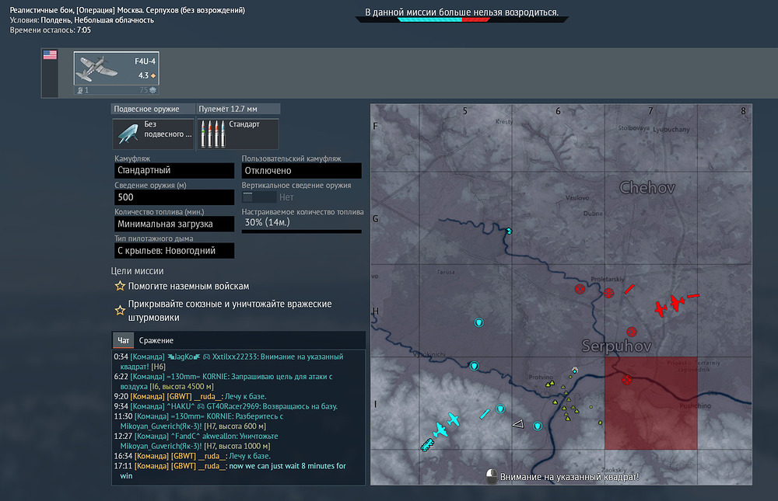The width and height of the screenshot is (778, 501).
Task: Open the Подвесное оружие selector
Action: tap(153, 134)
